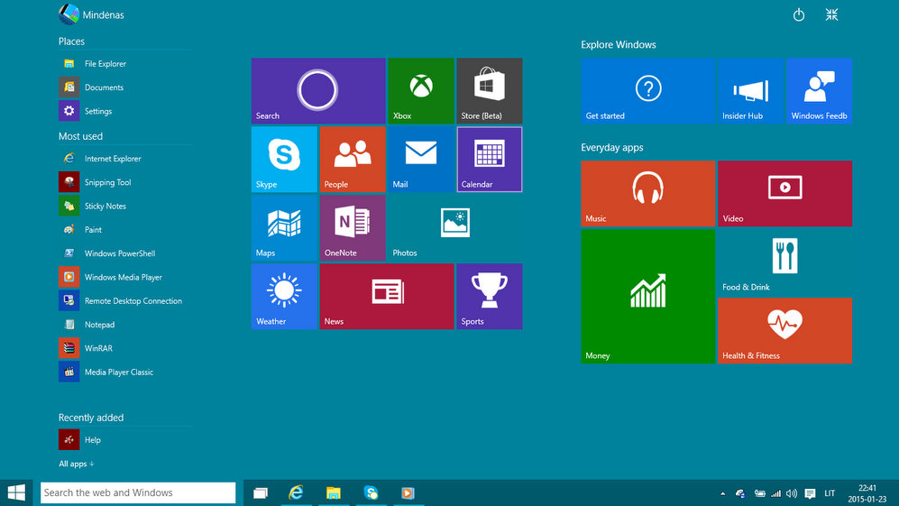899x506 pixels.
Task: Launch the Skype tile
Action: pos(284,159)
